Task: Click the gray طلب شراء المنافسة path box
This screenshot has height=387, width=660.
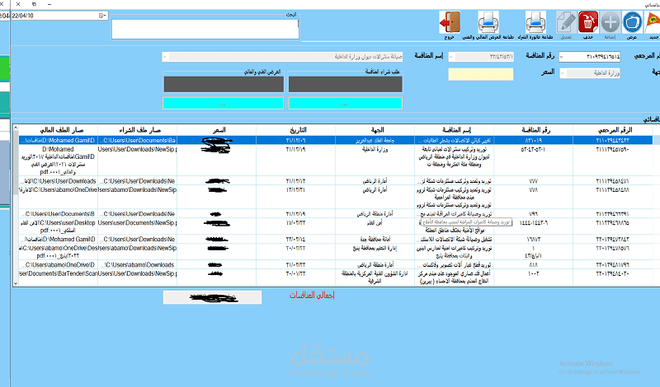Action: 345,84
